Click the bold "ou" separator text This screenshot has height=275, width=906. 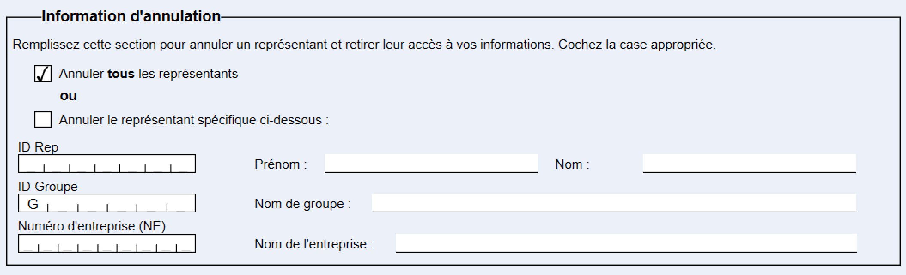tap(69, 96)
